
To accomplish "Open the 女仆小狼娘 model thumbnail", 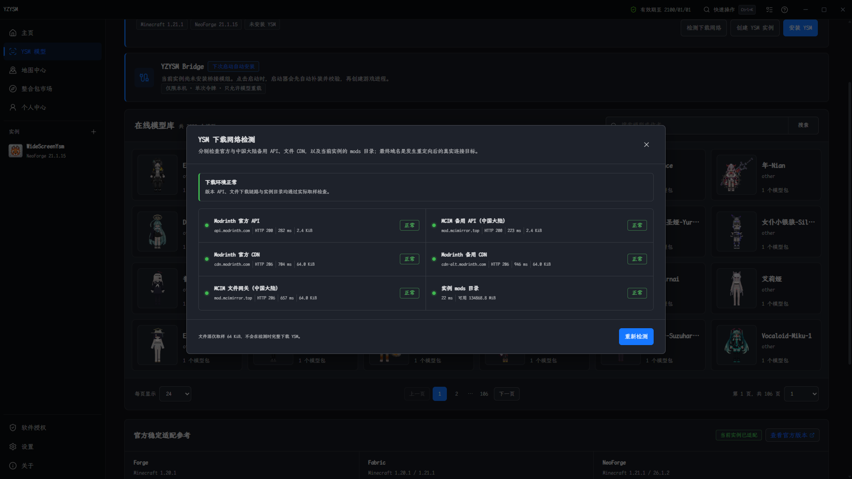I will tap(737, 232).
